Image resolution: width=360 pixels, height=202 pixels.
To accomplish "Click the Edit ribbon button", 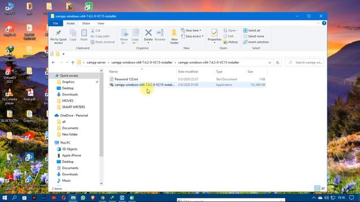I will 228,36.
